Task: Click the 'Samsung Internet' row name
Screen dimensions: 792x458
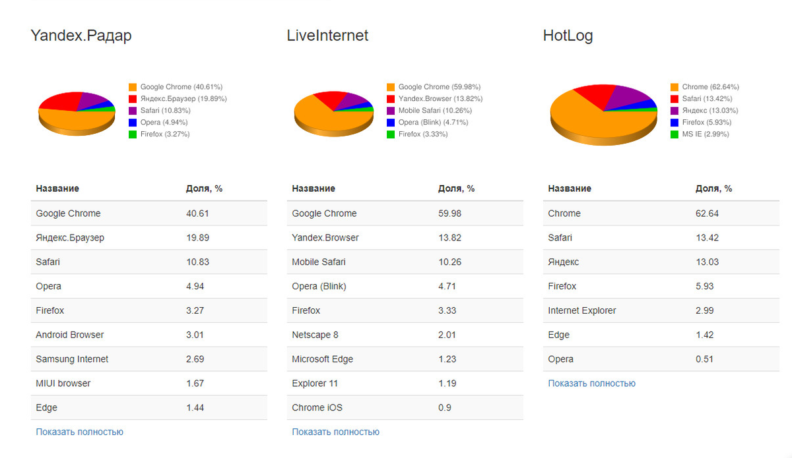Action: click(x=72, y=359)
